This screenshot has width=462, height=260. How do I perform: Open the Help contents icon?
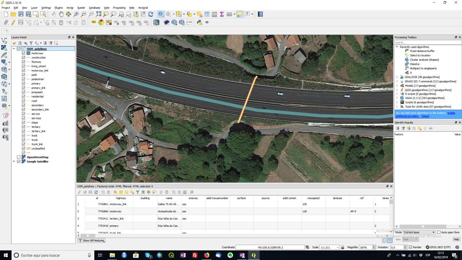[260, 14]
